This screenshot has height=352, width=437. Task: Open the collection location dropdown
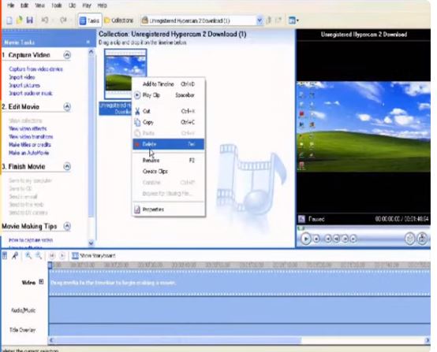tap(260, 20)
